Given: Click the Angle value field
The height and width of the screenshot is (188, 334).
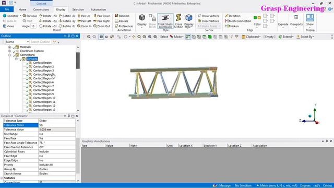Looking at the screenshot, I should click(x=33, y=26).
